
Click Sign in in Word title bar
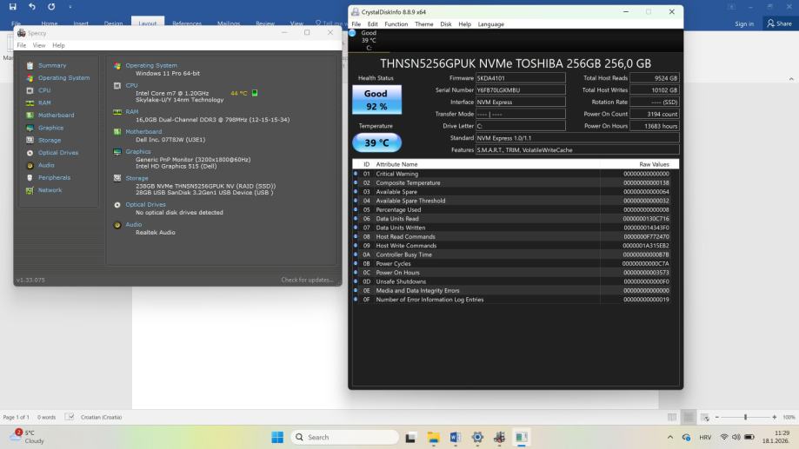744,24
